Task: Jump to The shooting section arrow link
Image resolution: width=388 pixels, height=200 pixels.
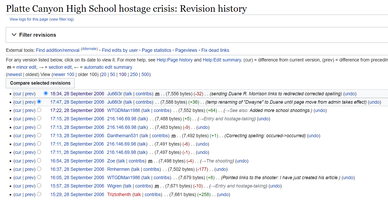Action: click(x=203, y=161)
